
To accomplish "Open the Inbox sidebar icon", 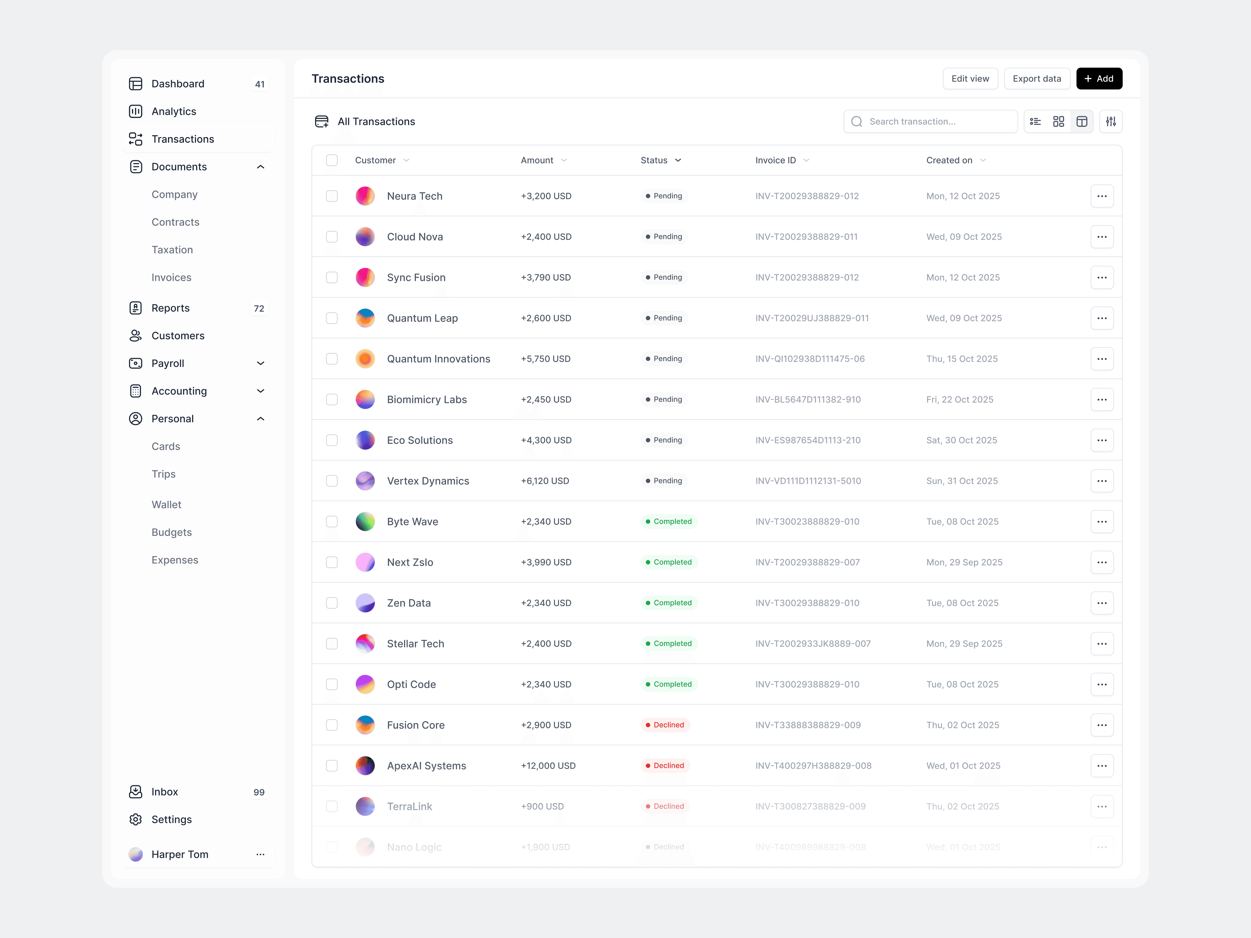I will coord(136,792).
